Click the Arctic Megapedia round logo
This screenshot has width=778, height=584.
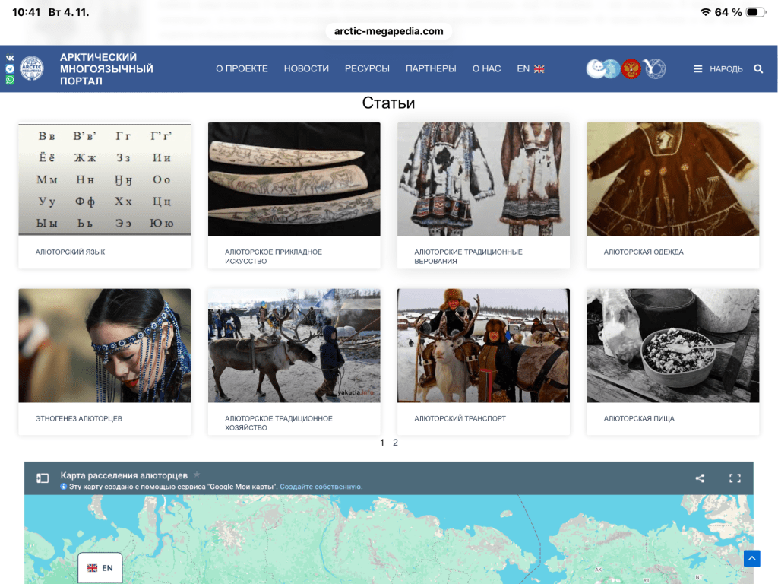tap(32, 68)
